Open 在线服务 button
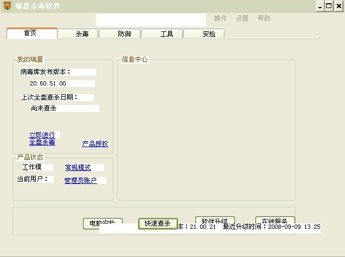This screenshot has width=345, height=257. (x=275, y=220)
